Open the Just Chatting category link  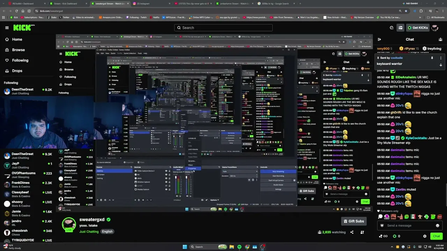tap(89, 231)
